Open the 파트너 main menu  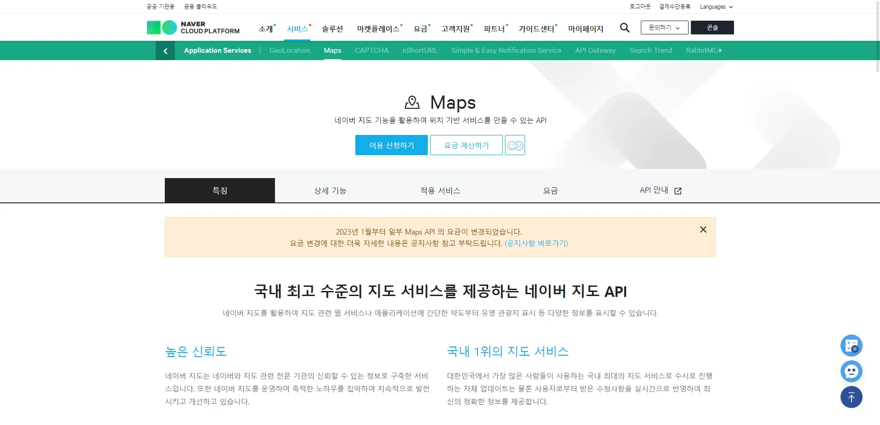(x=494, y=29)
